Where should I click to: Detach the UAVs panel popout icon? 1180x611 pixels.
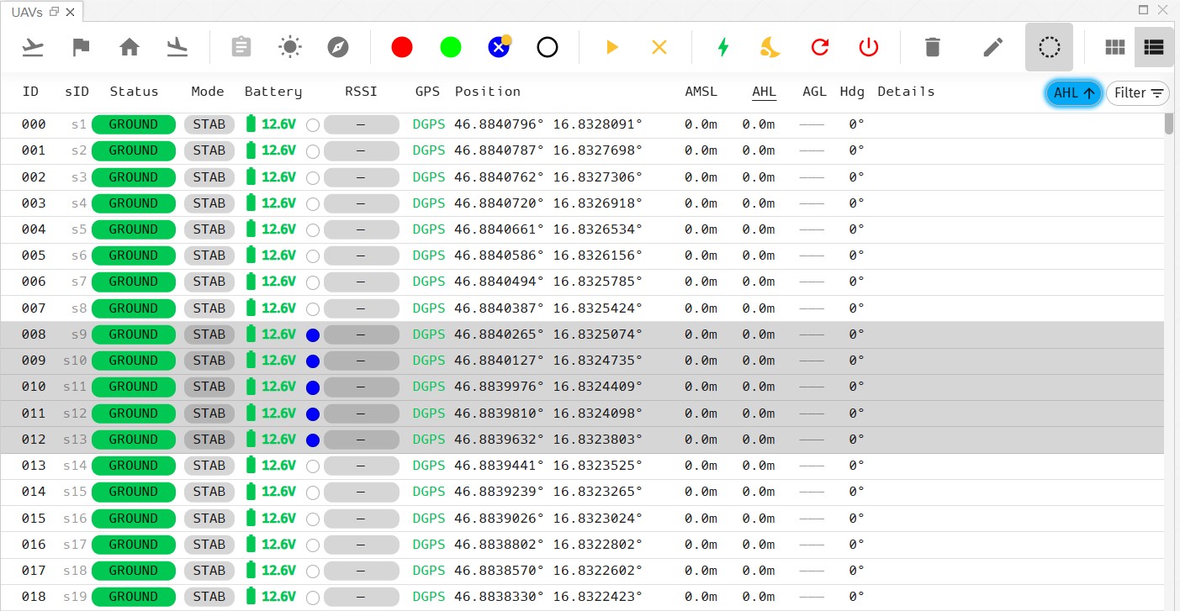click(55, 12)
